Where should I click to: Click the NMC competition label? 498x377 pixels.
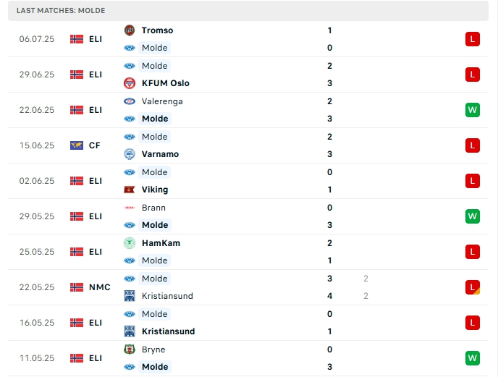coord(100,287)
